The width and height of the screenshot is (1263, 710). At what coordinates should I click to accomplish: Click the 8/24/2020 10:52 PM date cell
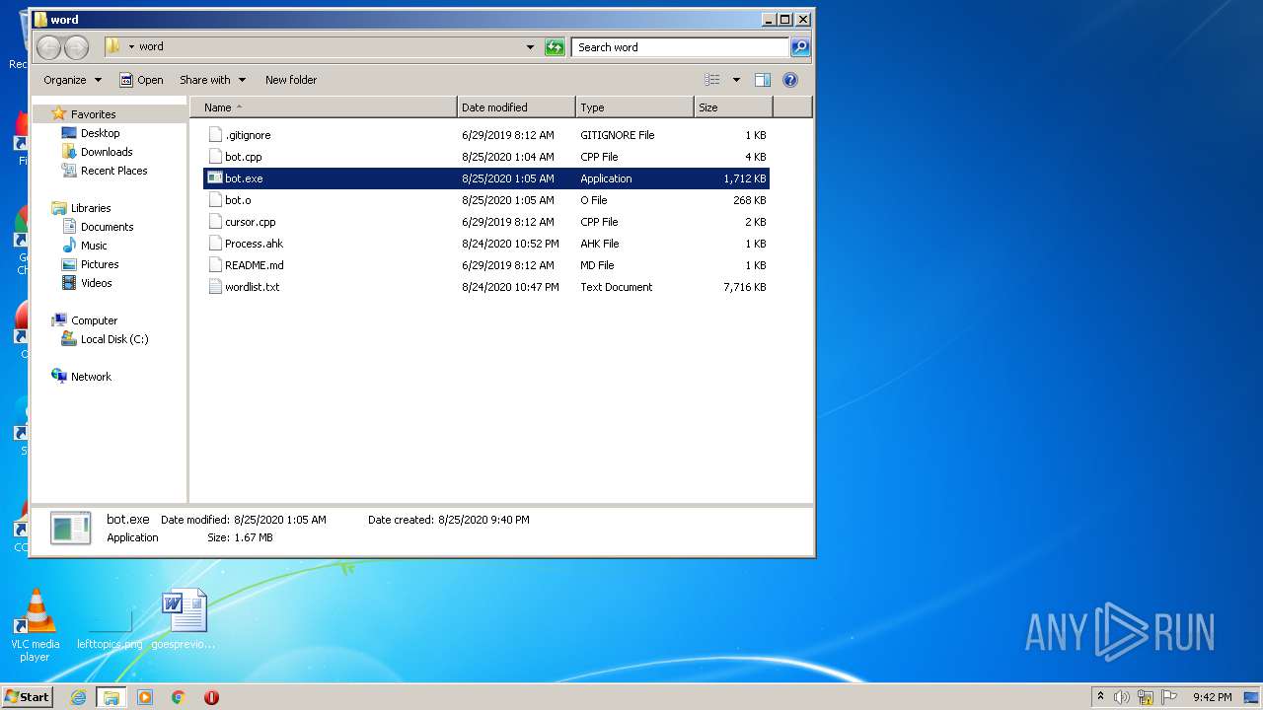(510, 244)
